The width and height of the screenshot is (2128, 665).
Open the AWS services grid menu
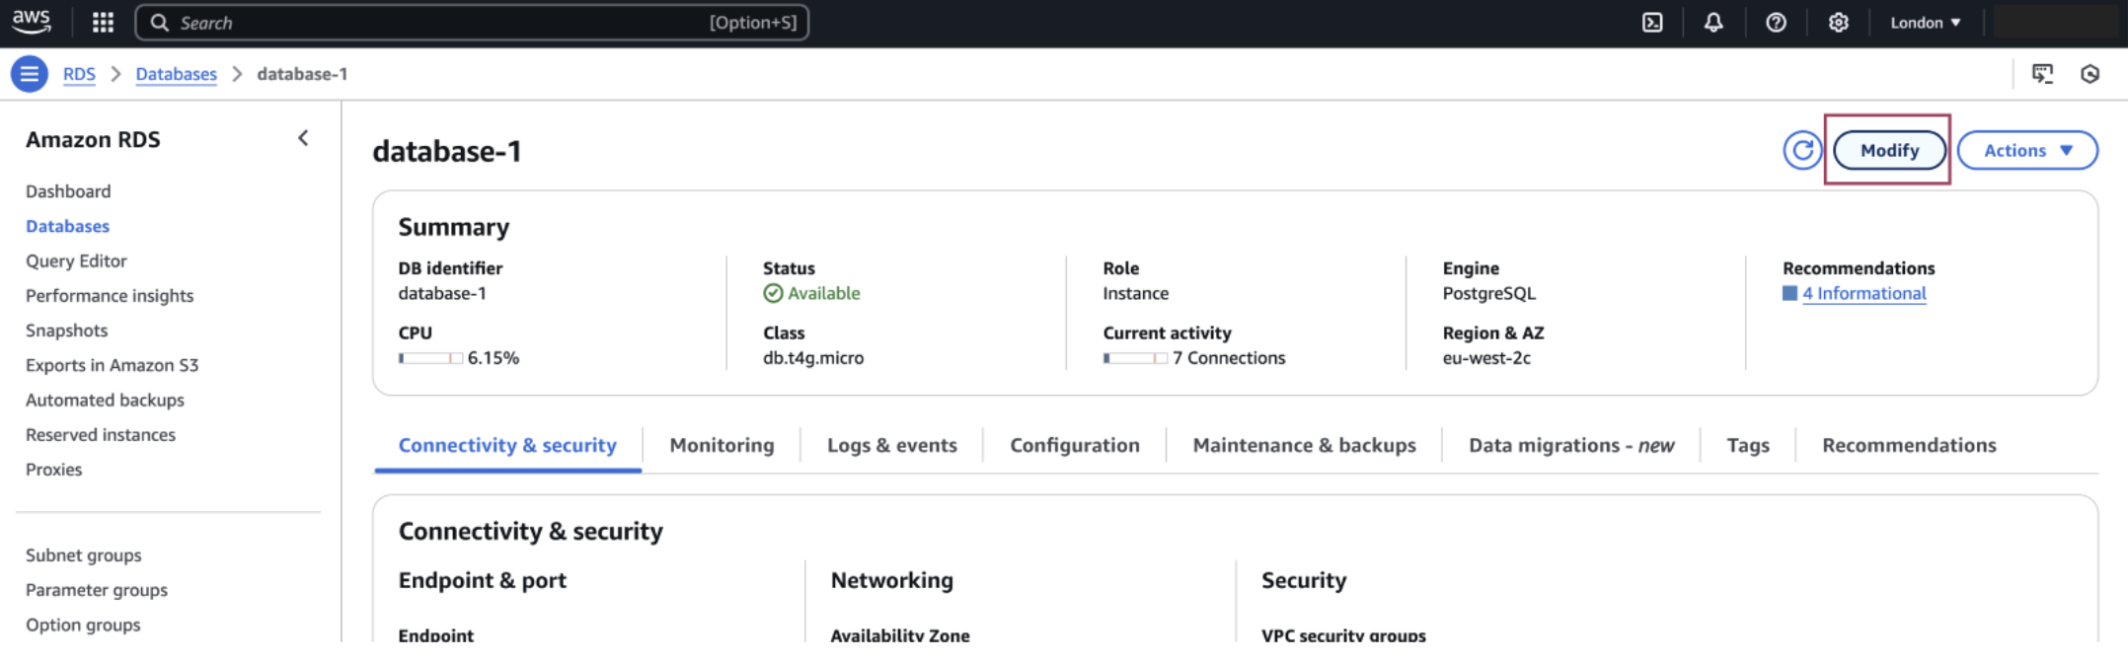tap(103, 23)
